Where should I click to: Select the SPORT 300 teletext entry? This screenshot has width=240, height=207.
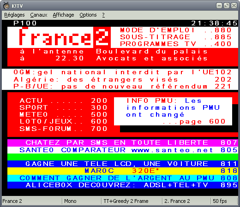(x=63, y=107)
